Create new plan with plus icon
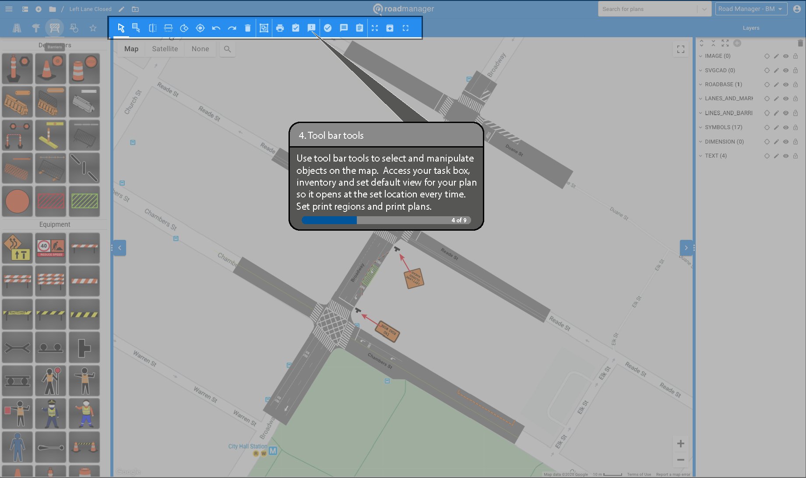The image size is (806, 478). [x=39, y=9]
